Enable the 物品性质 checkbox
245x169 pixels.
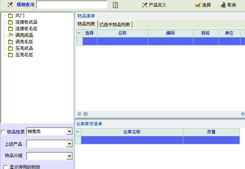[4, 132]
